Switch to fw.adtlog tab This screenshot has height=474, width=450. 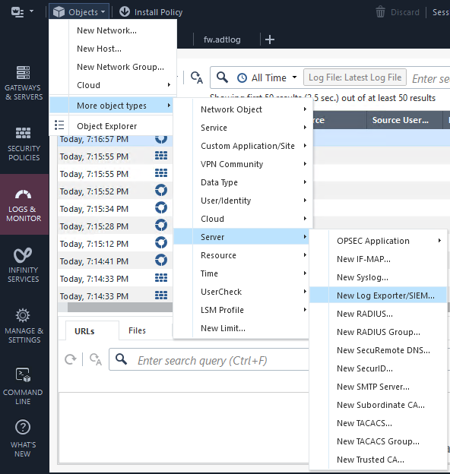pos(222,39)
